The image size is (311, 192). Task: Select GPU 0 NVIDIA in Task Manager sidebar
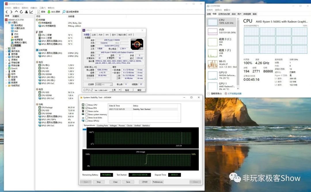222,75
